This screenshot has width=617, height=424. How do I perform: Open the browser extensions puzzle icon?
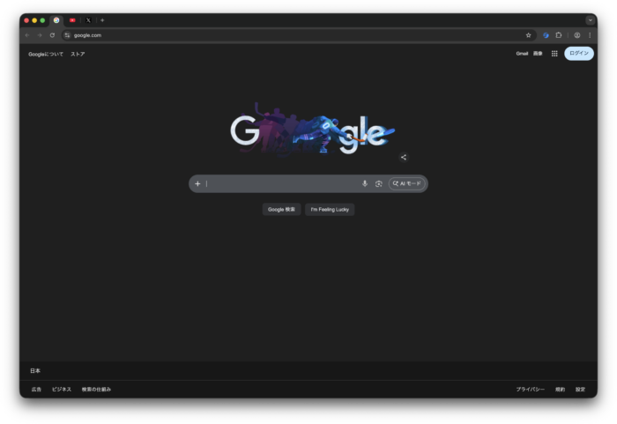[x=559, y=35]
